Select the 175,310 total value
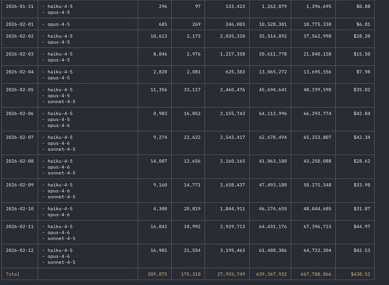Viewport: 389px width, 285px height. tap(191, 274)
